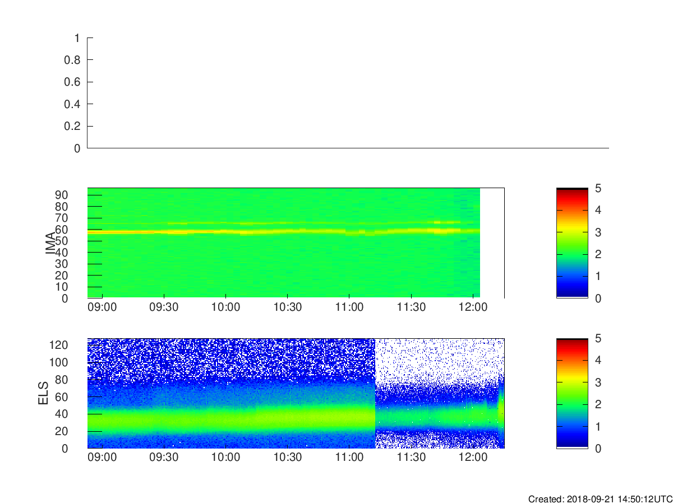673x504 pixels.
Task: Click the 3 label on ELS colorbar
Action: click(598, 382)
